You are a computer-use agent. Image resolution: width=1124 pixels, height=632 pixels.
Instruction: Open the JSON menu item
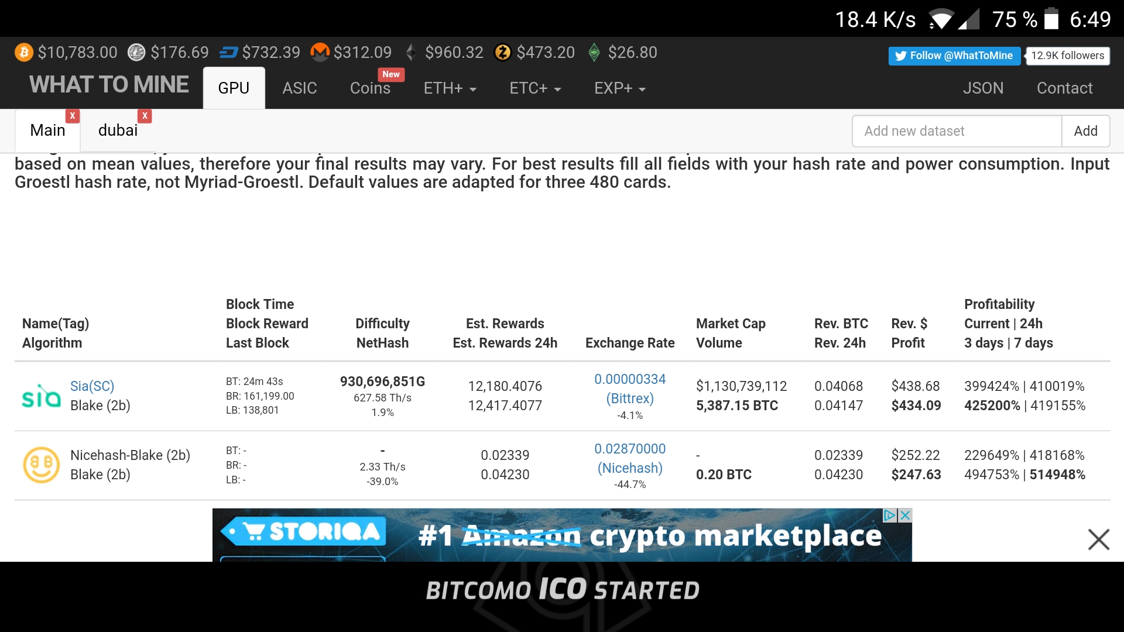[982, 87]
